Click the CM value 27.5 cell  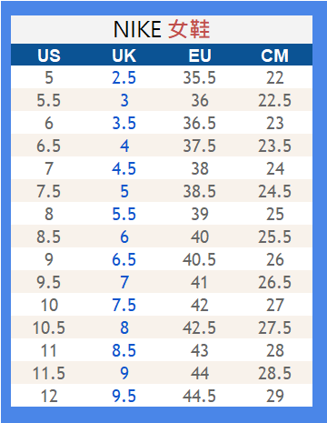[x=274, y=327]
